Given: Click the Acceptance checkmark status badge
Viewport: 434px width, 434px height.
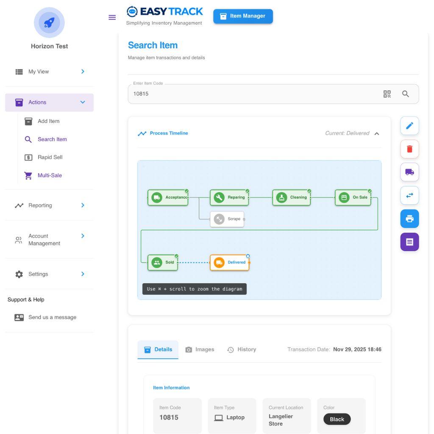Looking at the screenshot, I should [x=186, y=190].
